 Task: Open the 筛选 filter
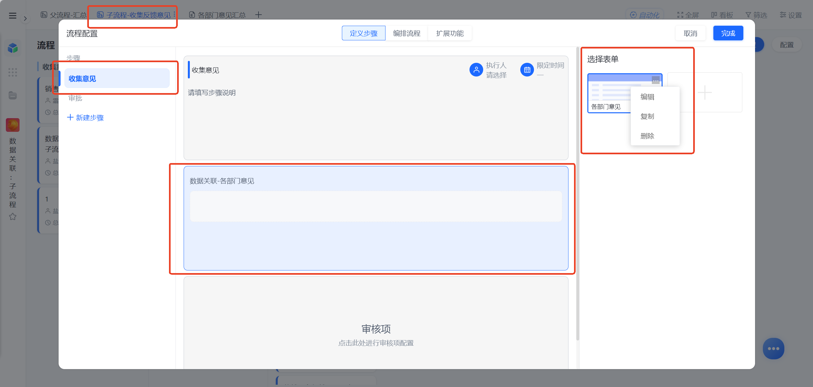756,15
